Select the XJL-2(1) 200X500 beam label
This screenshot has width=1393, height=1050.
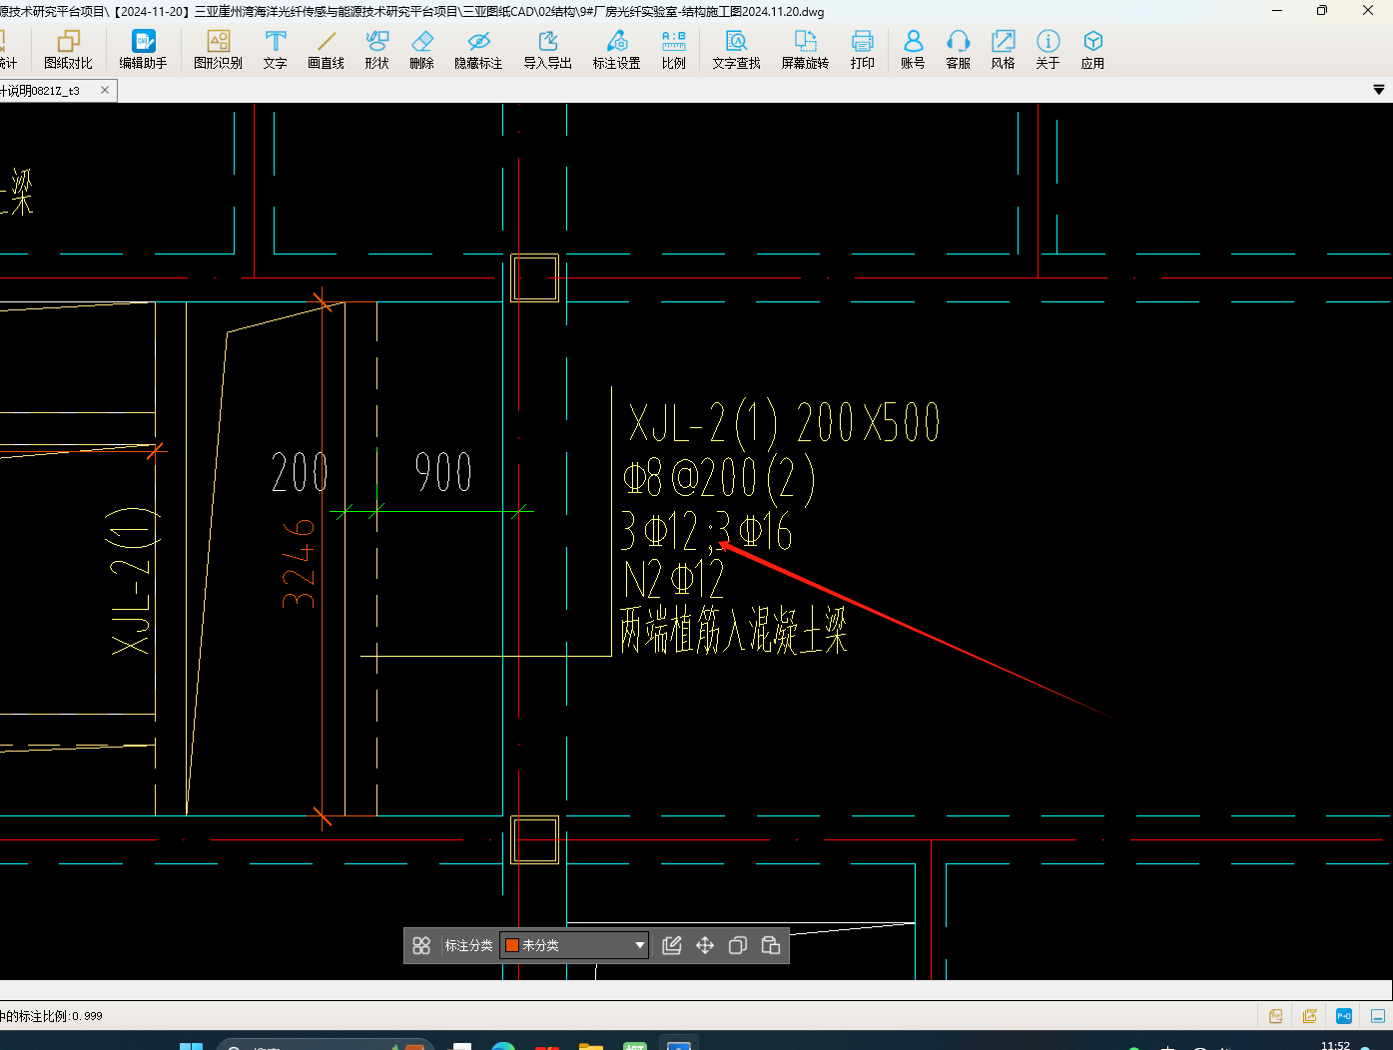(784, 423)
